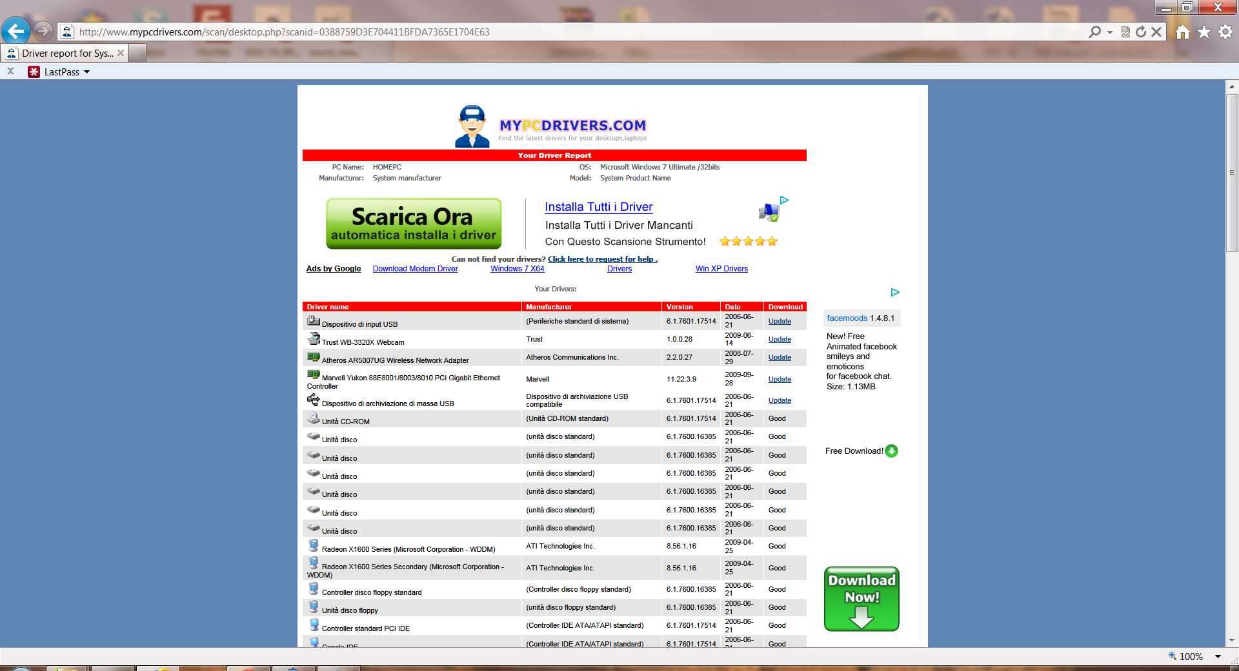This screenshot has width=1239, height=671.
Task: Open the browser Home page icon
Action: [1182, 32]
